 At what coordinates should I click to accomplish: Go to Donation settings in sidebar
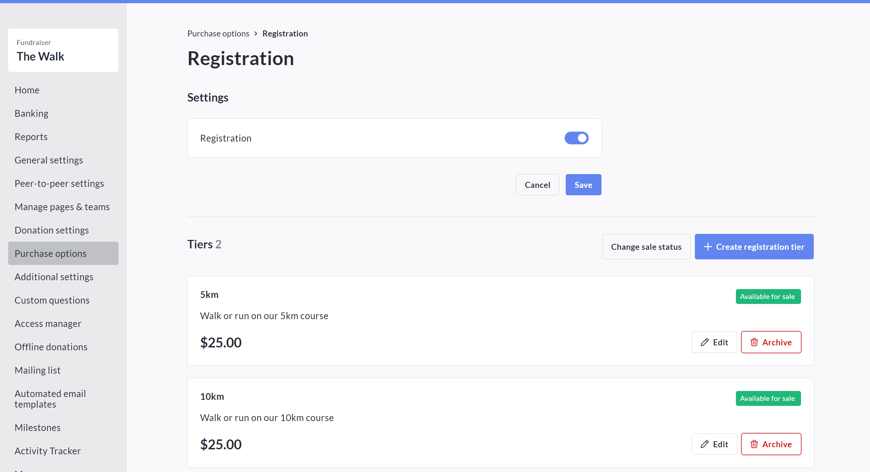click(x=52, y=230)
